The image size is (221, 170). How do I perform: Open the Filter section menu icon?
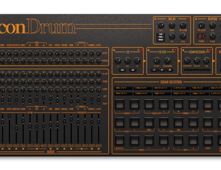[173, 50]
